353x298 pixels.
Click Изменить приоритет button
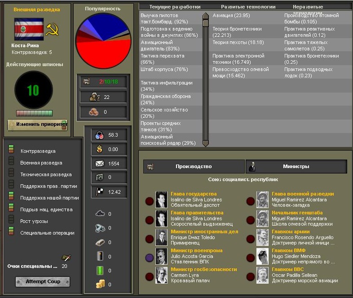[x=37, y=125]
